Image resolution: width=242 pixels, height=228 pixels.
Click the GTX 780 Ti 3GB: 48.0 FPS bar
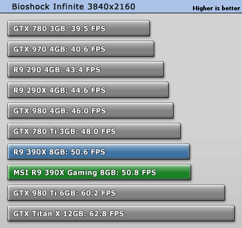pos(94,131)
